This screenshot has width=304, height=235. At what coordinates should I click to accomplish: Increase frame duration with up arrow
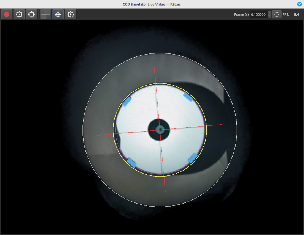pyautogui.click(x=269, y=13)
